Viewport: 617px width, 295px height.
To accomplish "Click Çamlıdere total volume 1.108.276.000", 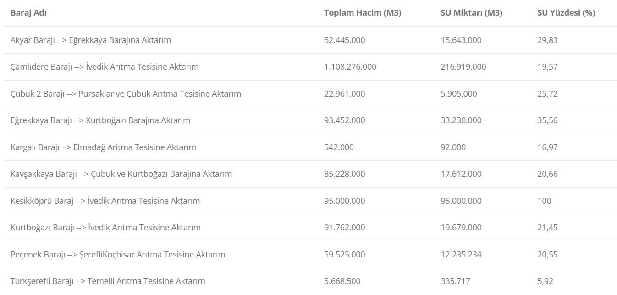I will tap(350, 67).
